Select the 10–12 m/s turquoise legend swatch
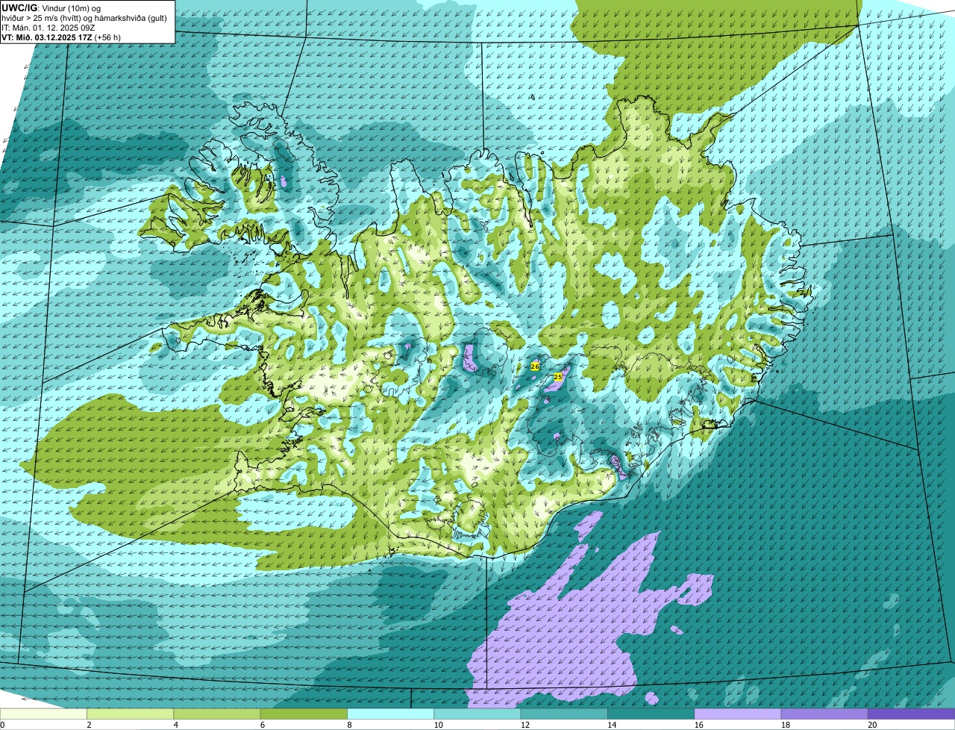Viewport: 955px width, 730px height. (477, 714)
